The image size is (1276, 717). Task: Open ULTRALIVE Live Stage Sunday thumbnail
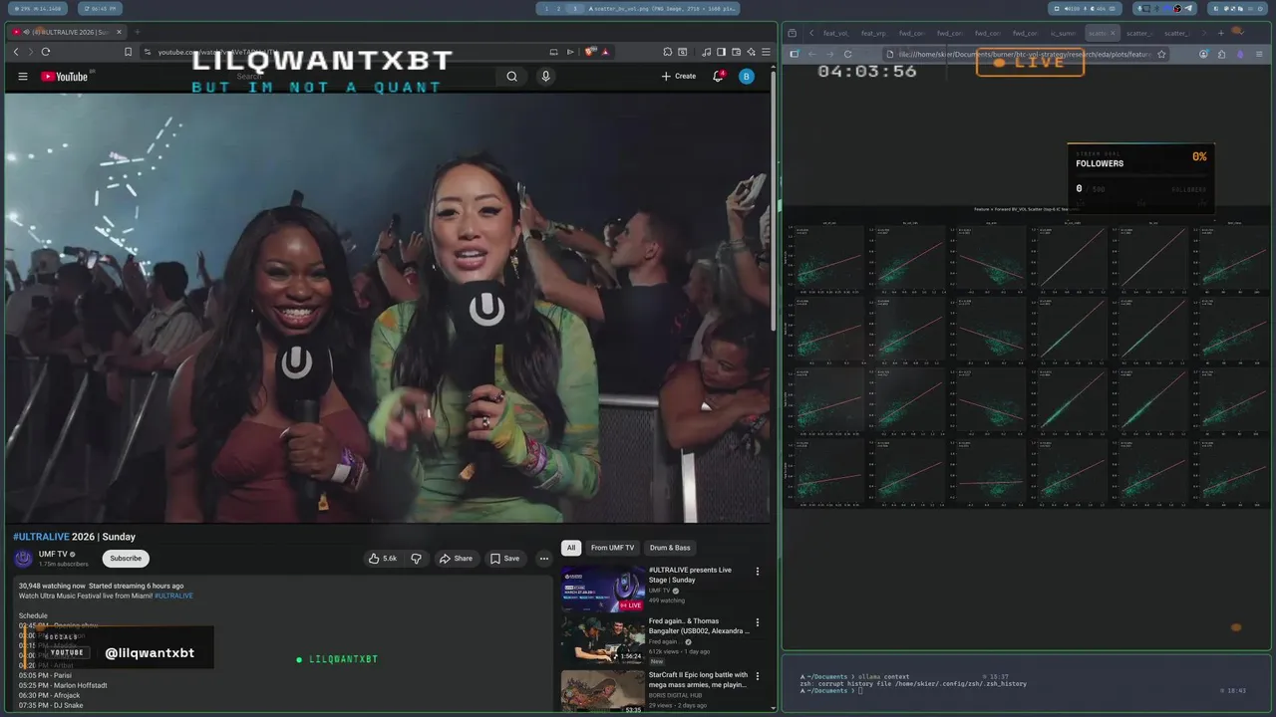602,588
